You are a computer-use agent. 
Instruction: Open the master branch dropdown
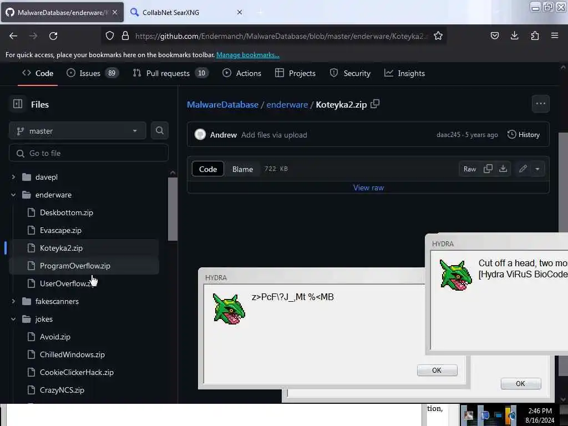tap(77, 130)
